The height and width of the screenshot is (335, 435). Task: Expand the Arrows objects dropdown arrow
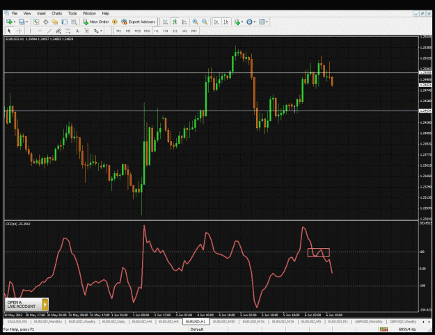[x=101, y=31]
